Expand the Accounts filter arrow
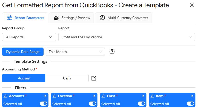The width and height of the screenshot is (198, 109). 45,96
